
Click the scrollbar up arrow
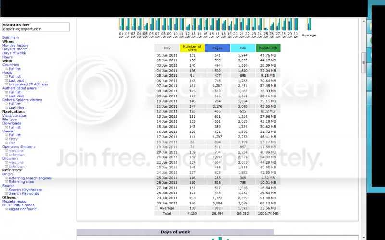(x=364, y=21)
